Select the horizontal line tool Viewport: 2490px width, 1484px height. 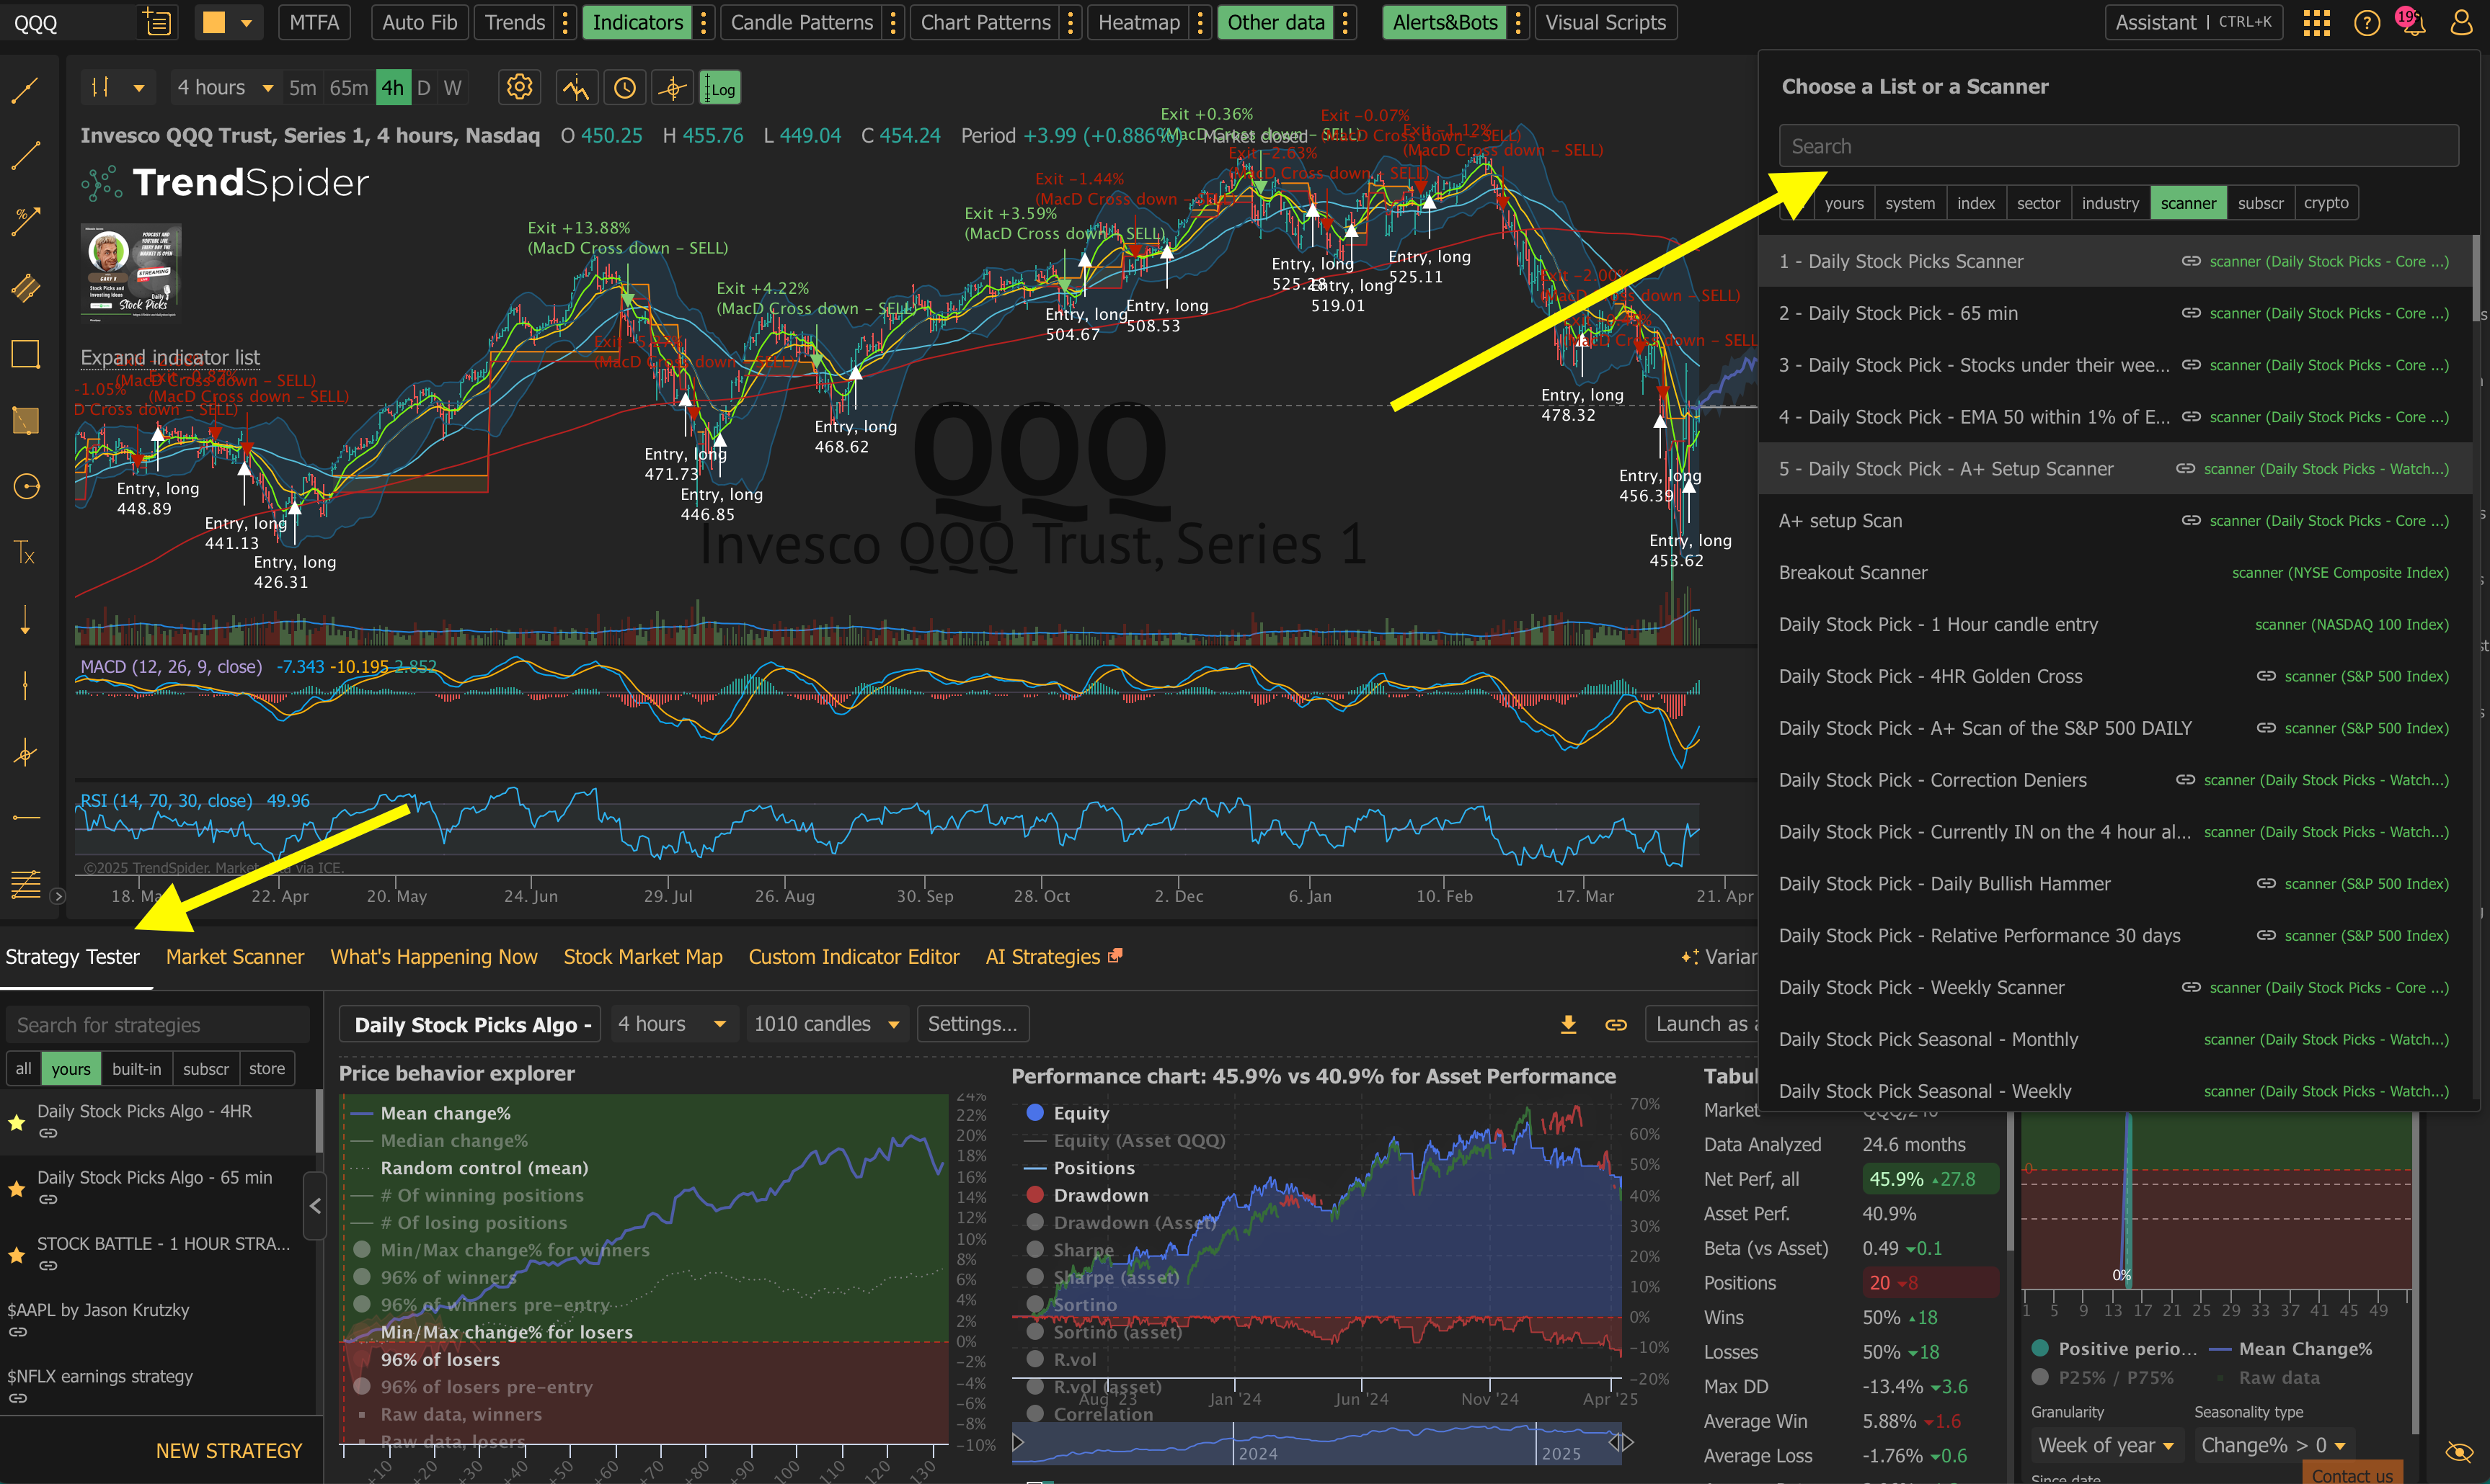[26, 818]
